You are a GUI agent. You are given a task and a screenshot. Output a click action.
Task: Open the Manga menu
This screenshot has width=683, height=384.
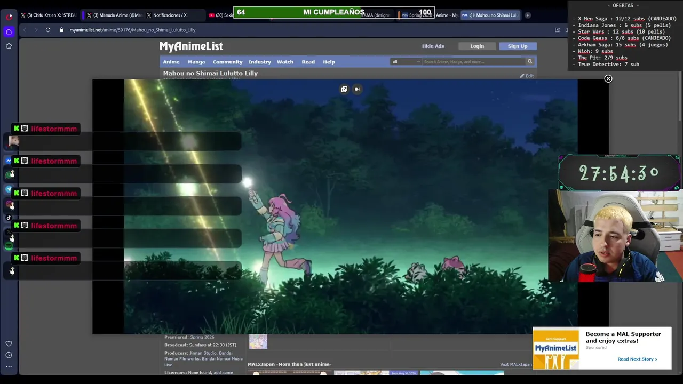pyautogui.click(x=196, y=62)
